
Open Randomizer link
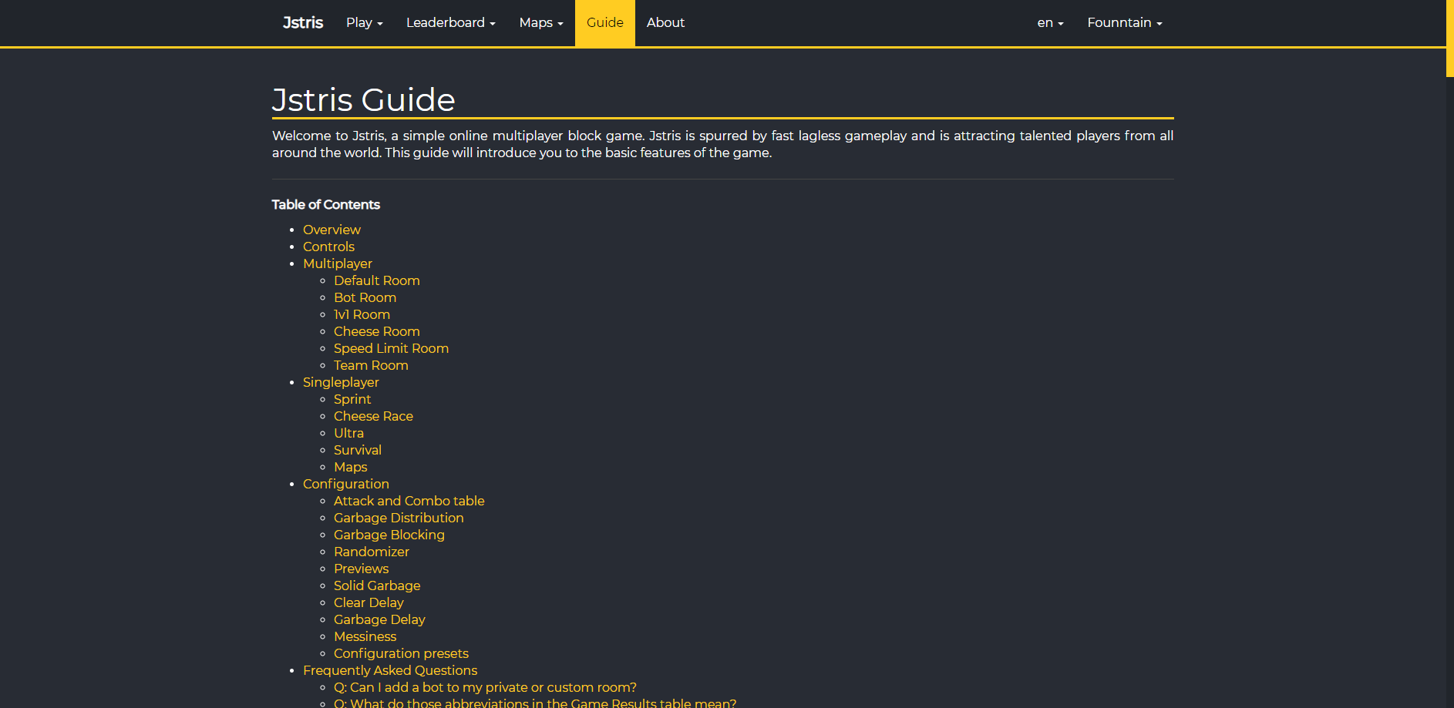[x=372, y=552]
